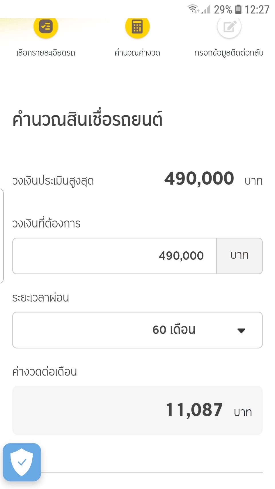Tap the pencil contact-form step icon
275x489 pixels.
pyautogui.click(x=229, y=27)
